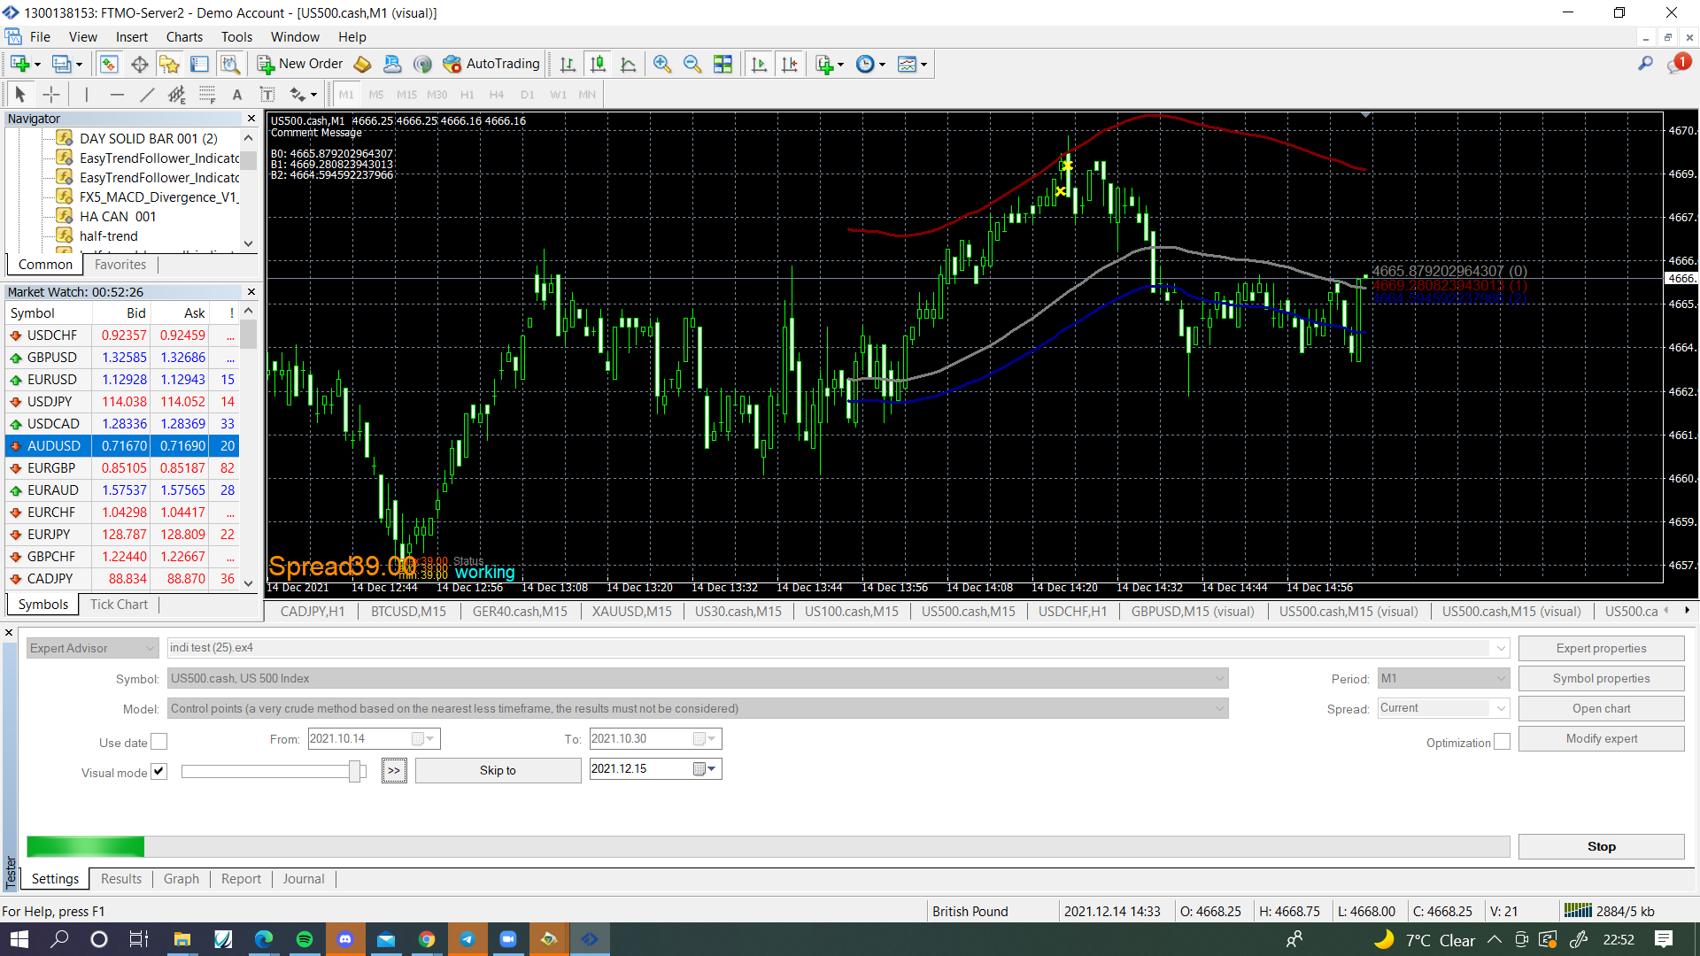Select the horizontal line drawing tool
The image size is (1700, 956).
117,95
